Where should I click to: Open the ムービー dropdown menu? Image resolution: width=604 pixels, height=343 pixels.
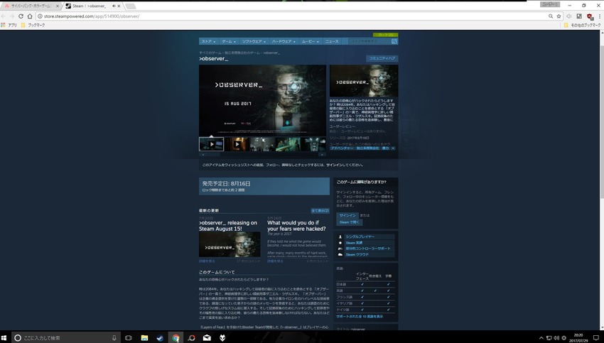[x=310, y=41]
